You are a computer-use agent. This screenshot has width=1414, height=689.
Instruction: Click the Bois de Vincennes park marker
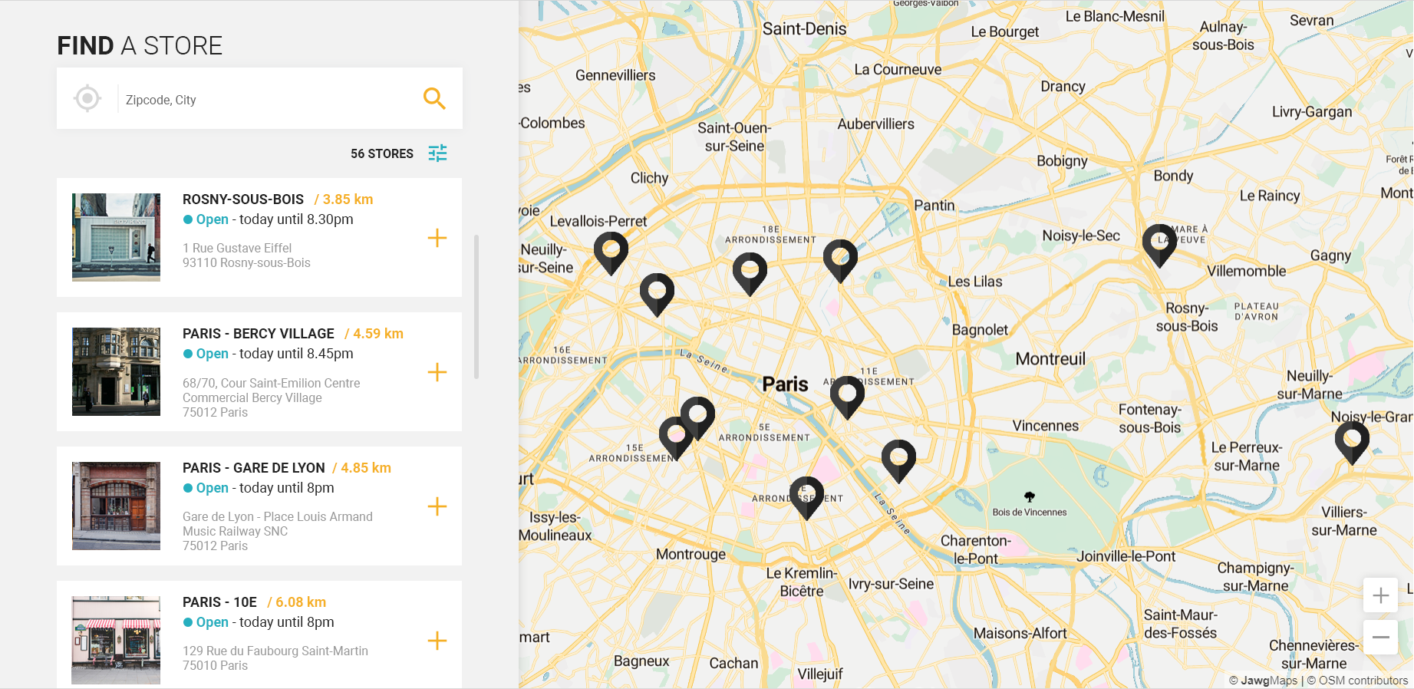[x=1030, y=497]
